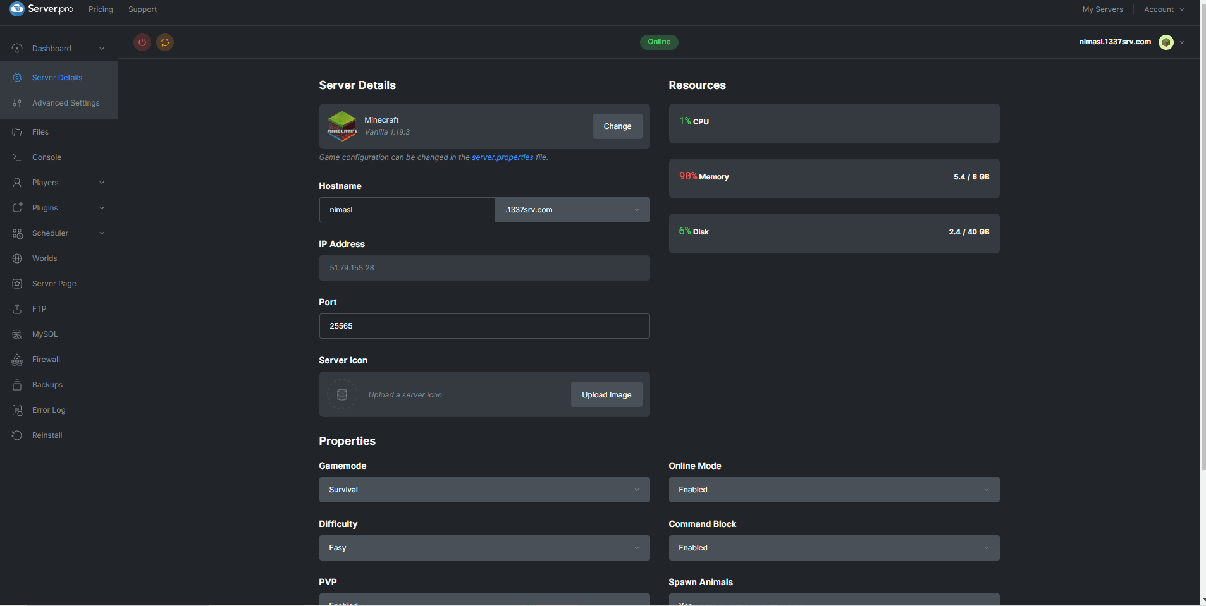Image resolution: width=1206 pixels, height=606 pixels.
Task: Click the Server.pro logo
Action: [x=42, y=9]
